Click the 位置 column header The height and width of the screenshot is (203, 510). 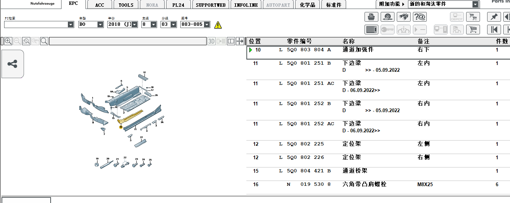pyautogui.click(x=255, y=41)
